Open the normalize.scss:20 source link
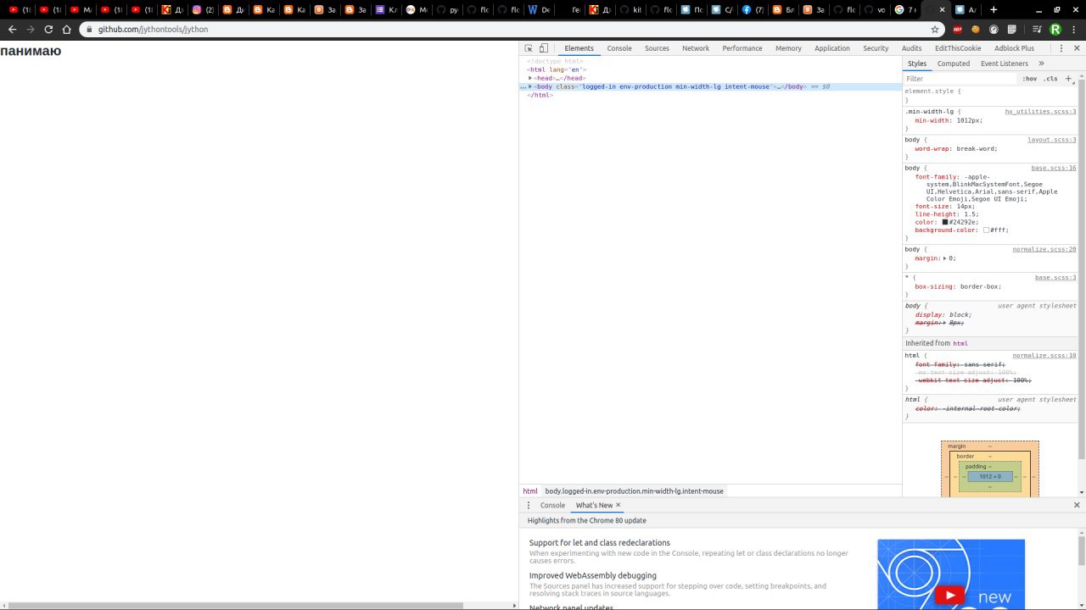Screen dimensions: 1086x610 (x=1044, y=249)
